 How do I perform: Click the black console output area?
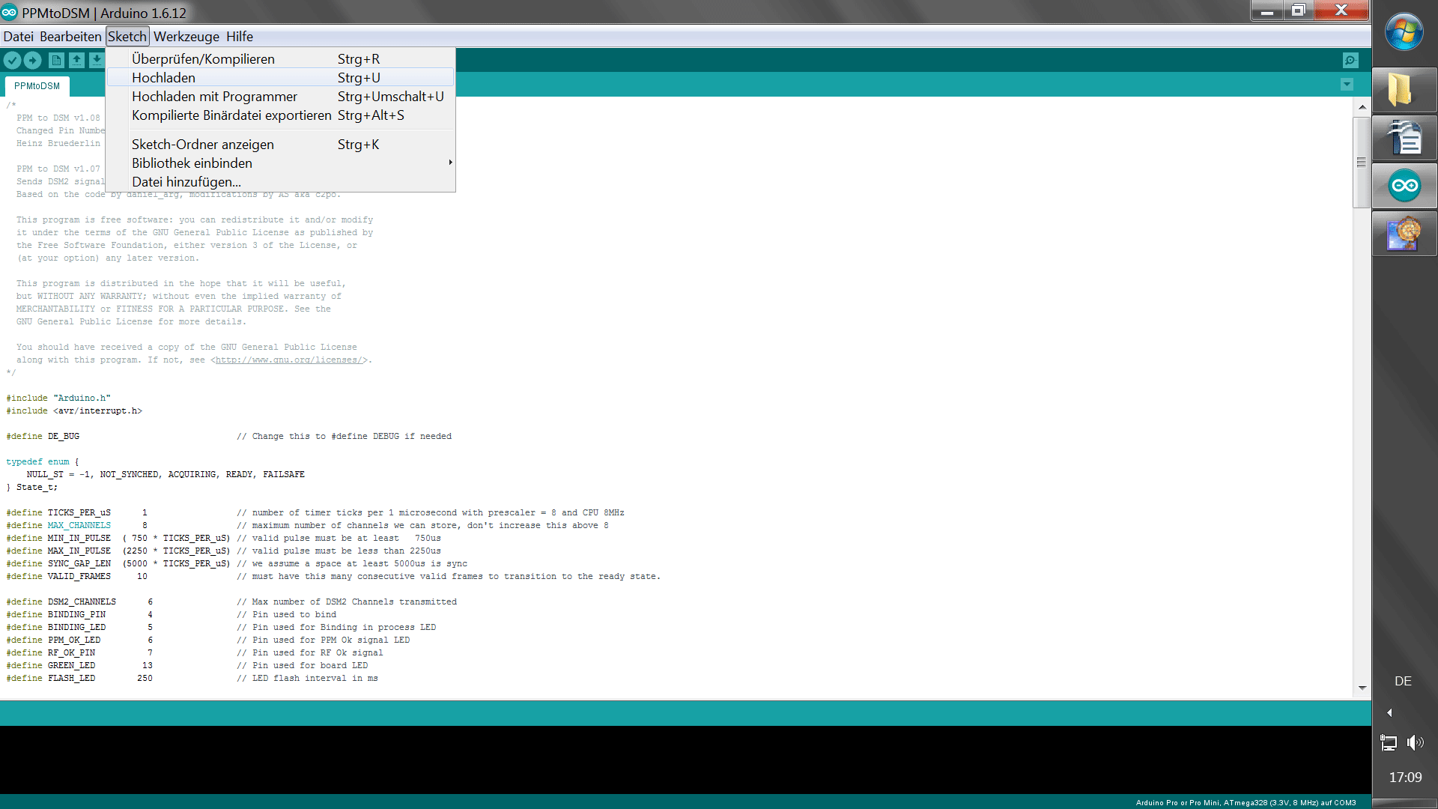pos(685,760)
